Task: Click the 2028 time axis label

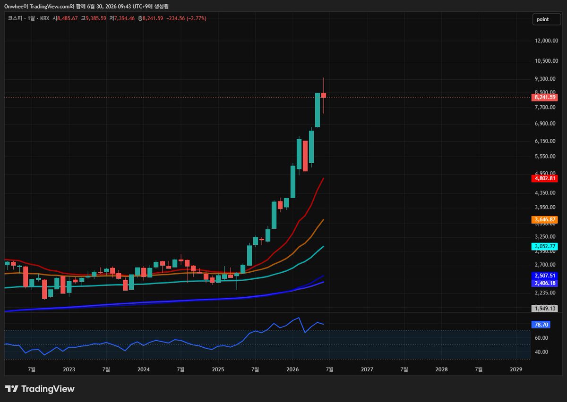Action: 442,369
